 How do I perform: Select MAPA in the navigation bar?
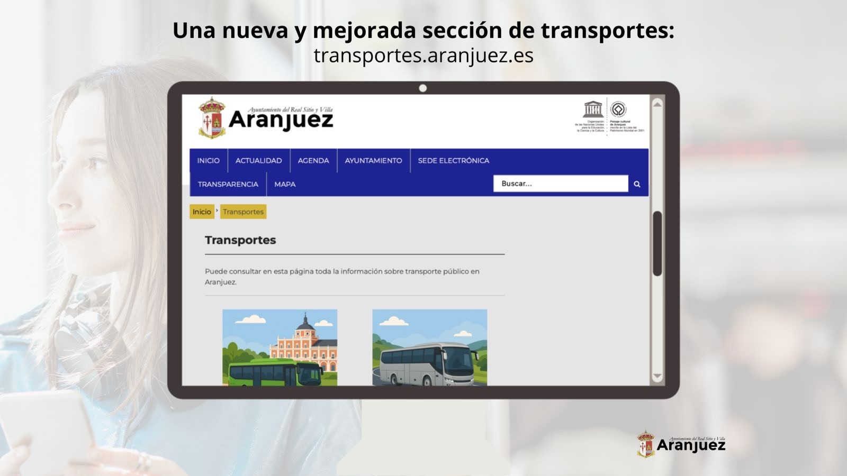[285, 185]
